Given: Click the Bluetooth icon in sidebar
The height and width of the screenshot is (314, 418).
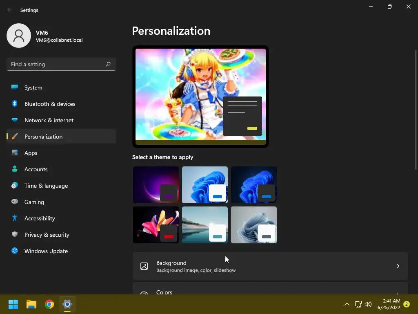Looking at the screenshot, I should [15, 103].
